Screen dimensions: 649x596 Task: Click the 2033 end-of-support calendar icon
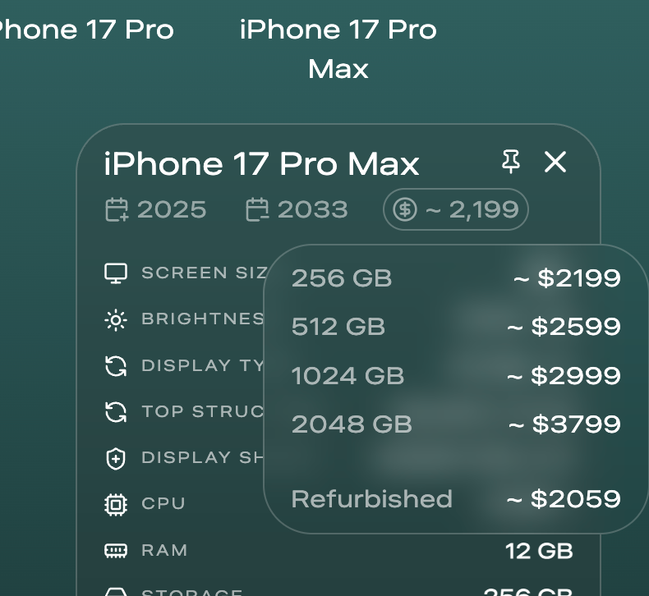[258, 210]
